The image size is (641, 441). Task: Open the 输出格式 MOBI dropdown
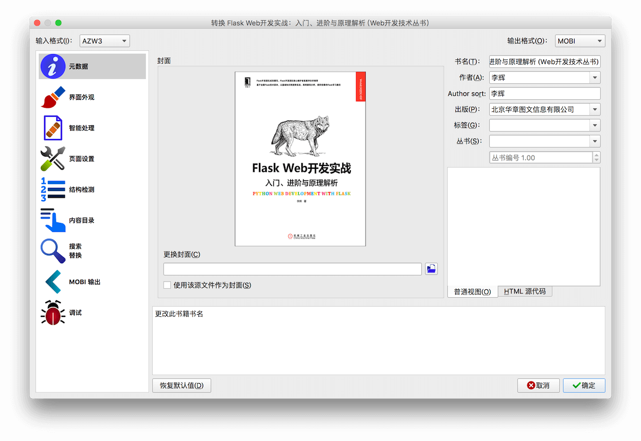point(580,41)
